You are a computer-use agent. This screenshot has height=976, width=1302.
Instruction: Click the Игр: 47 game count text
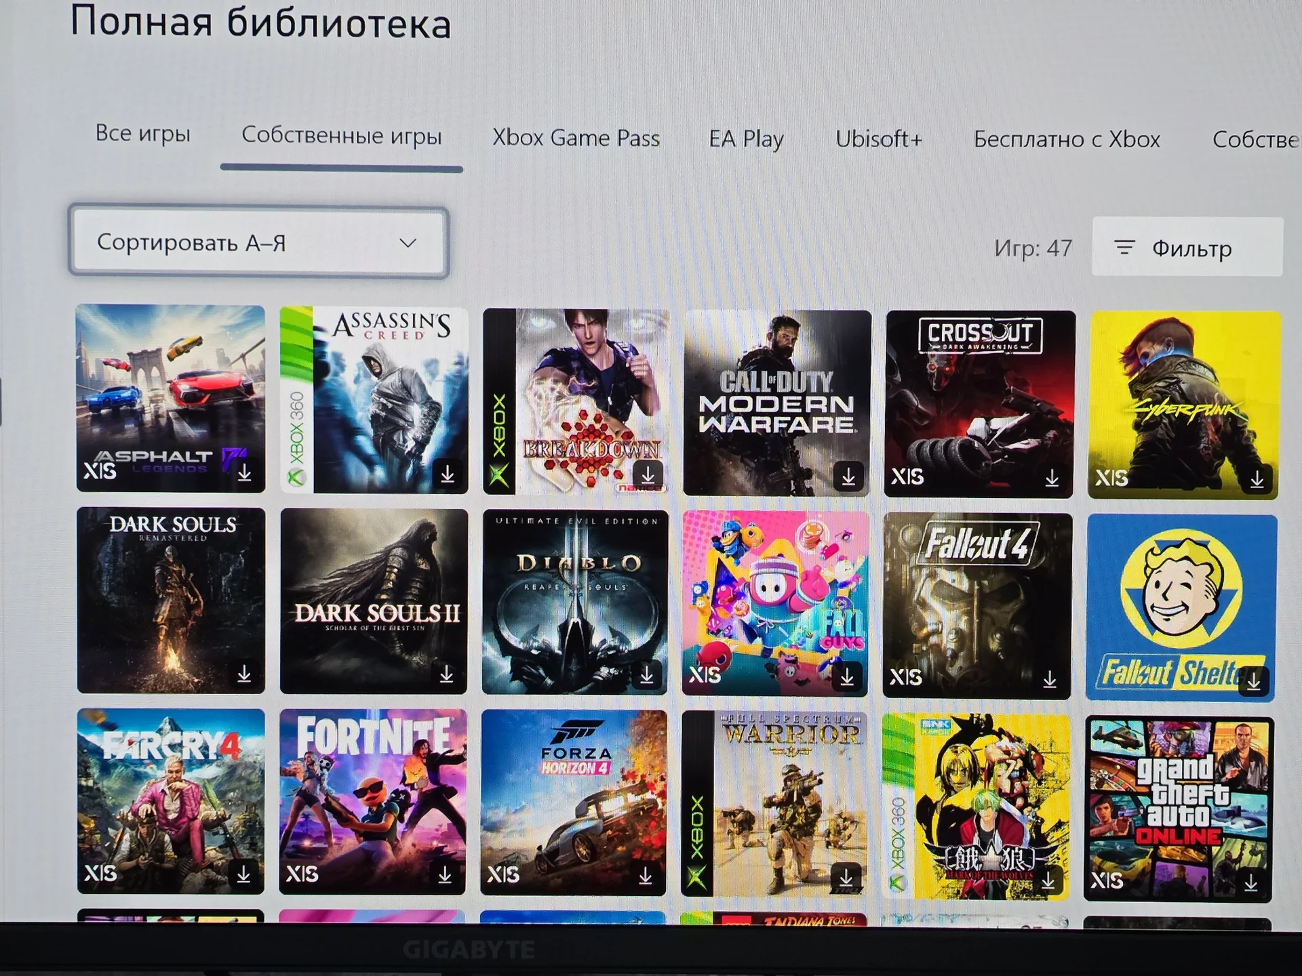point(1033,248)
